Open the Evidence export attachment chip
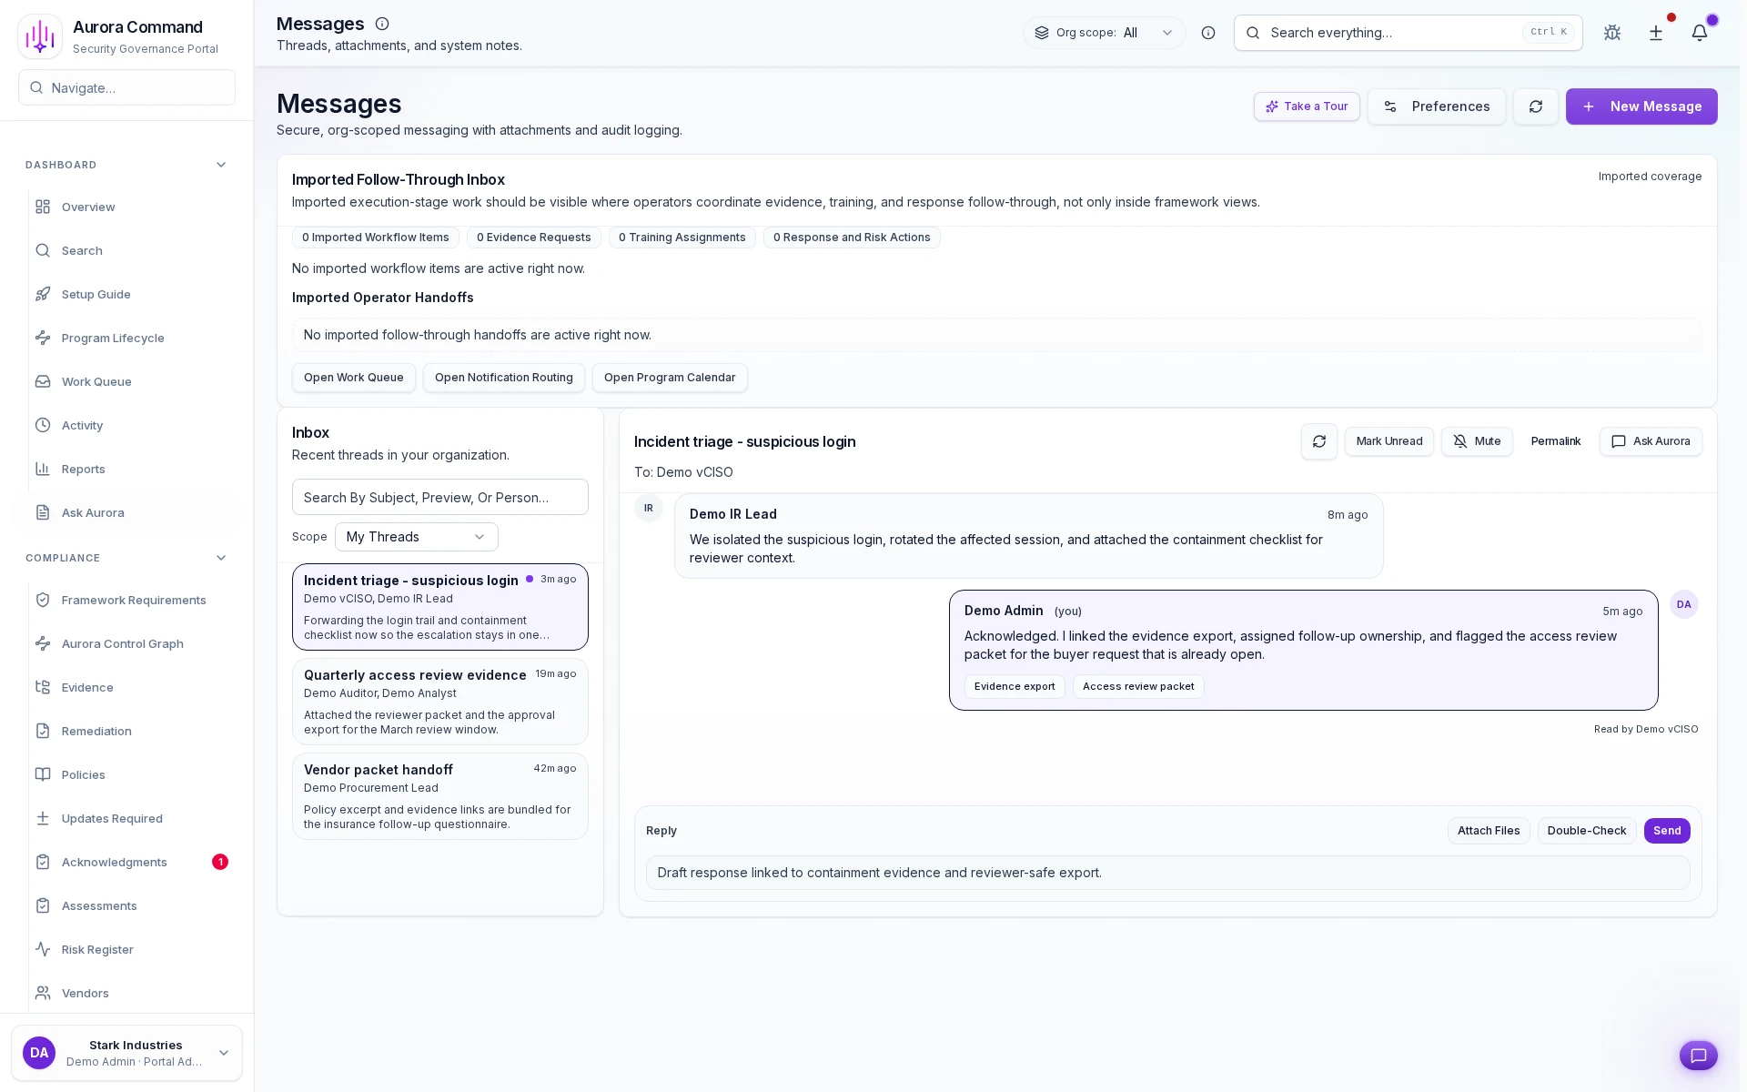Viewport: 1747px width, 1092px height. coord(1015,686)
